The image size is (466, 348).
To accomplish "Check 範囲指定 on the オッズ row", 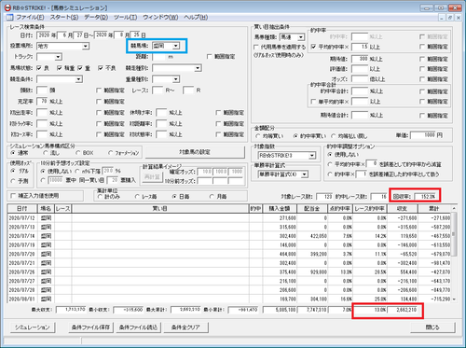I will (422, 79).
